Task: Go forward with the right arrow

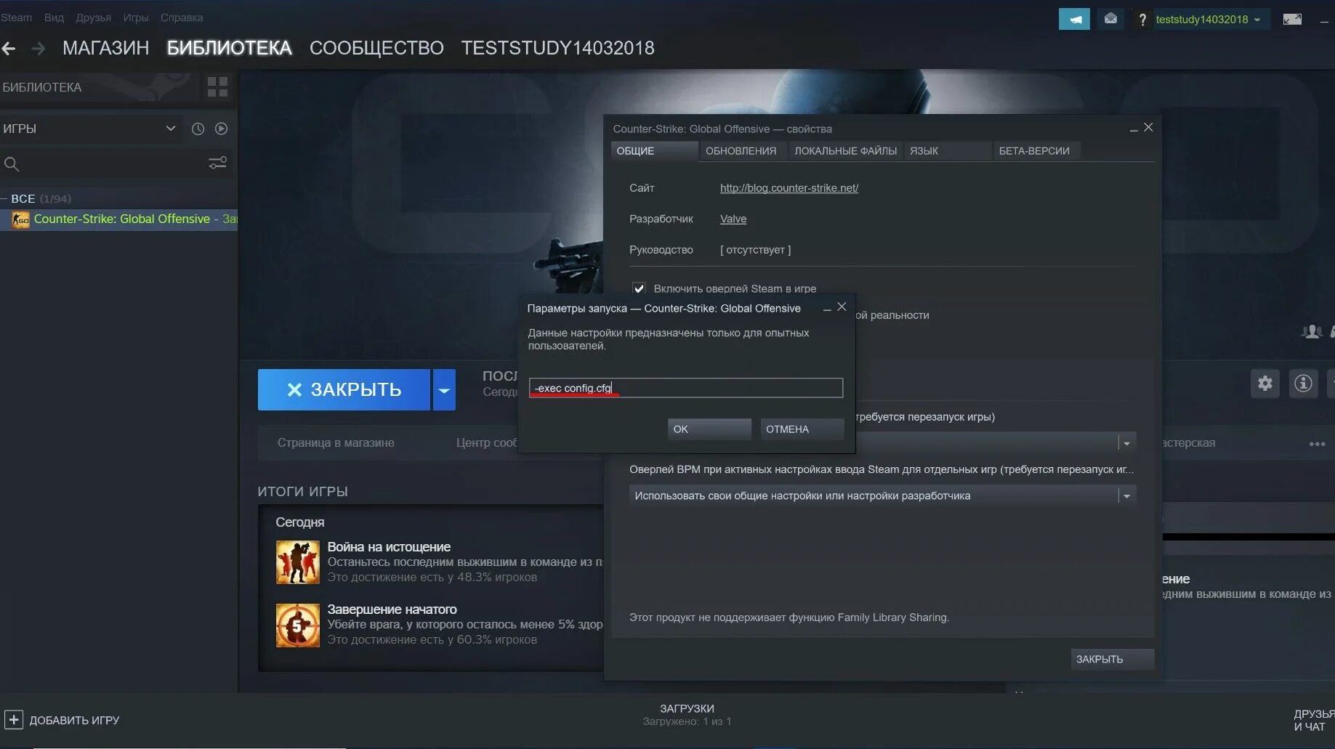Action: tap(39, 49)
